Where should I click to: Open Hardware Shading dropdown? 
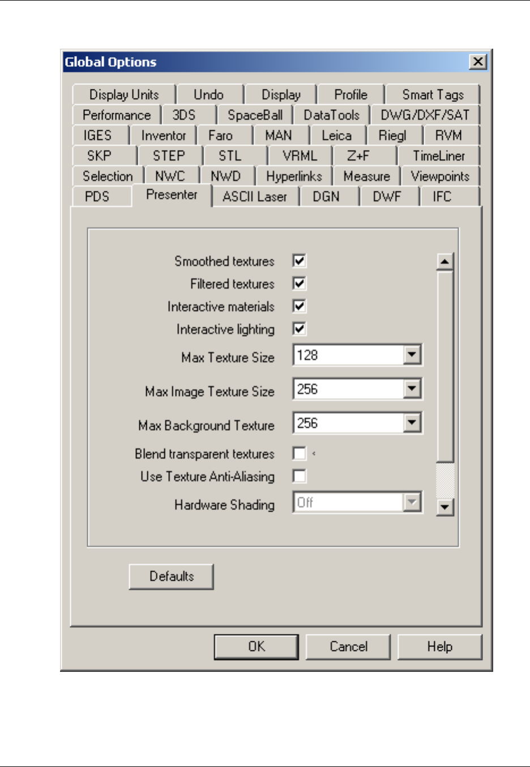[412, 502]
